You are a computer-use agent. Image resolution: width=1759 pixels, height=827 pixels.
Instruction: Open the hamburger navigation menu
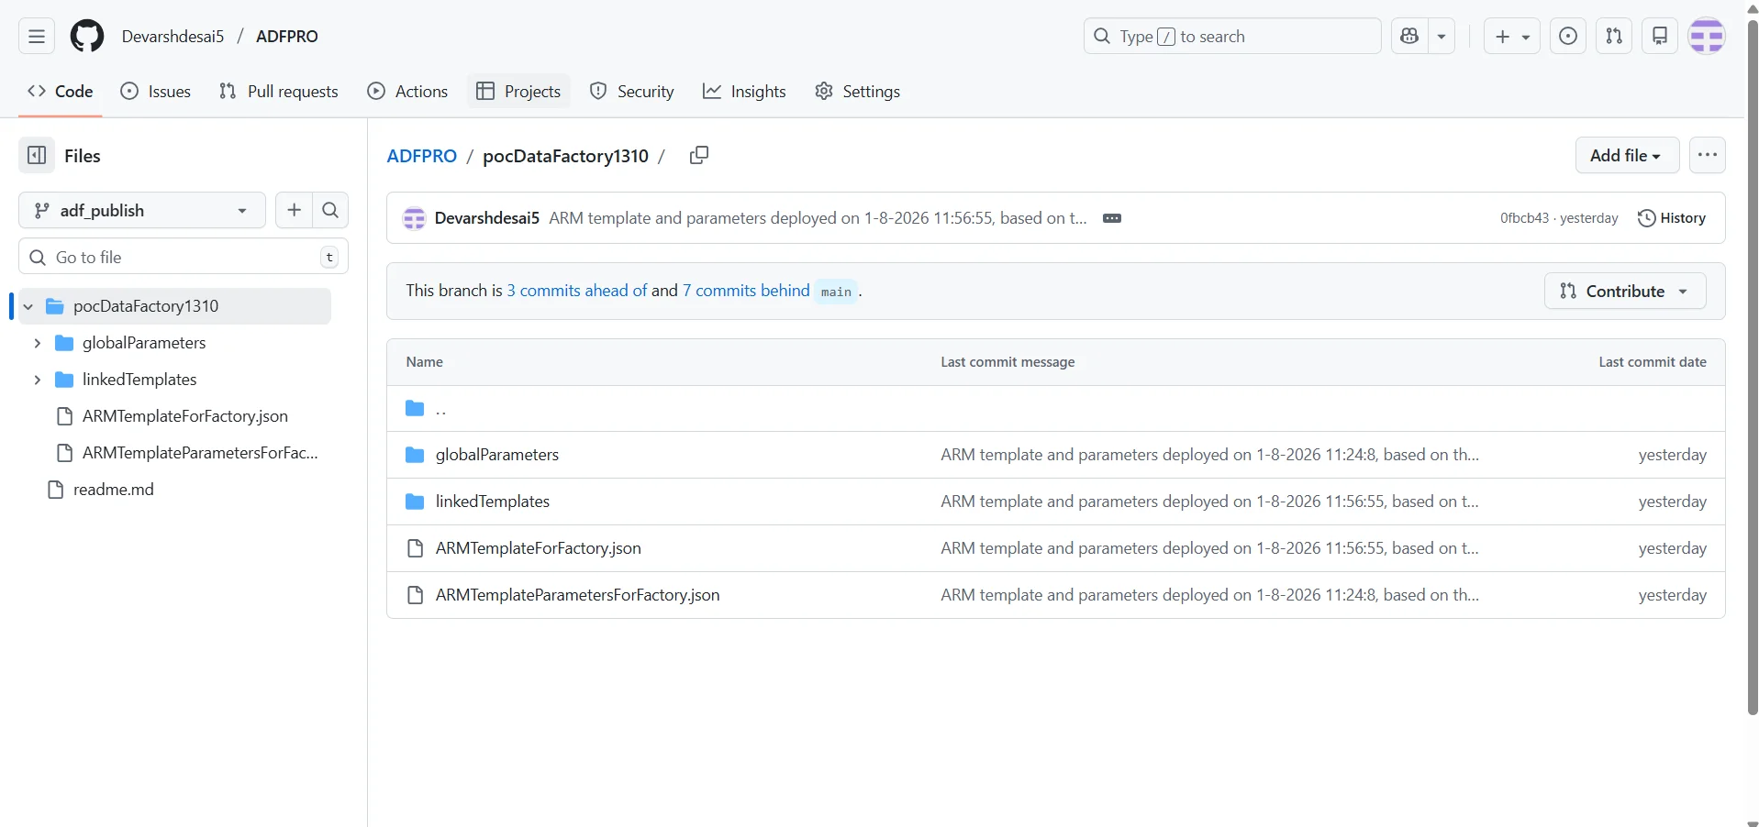pos(37,37)
